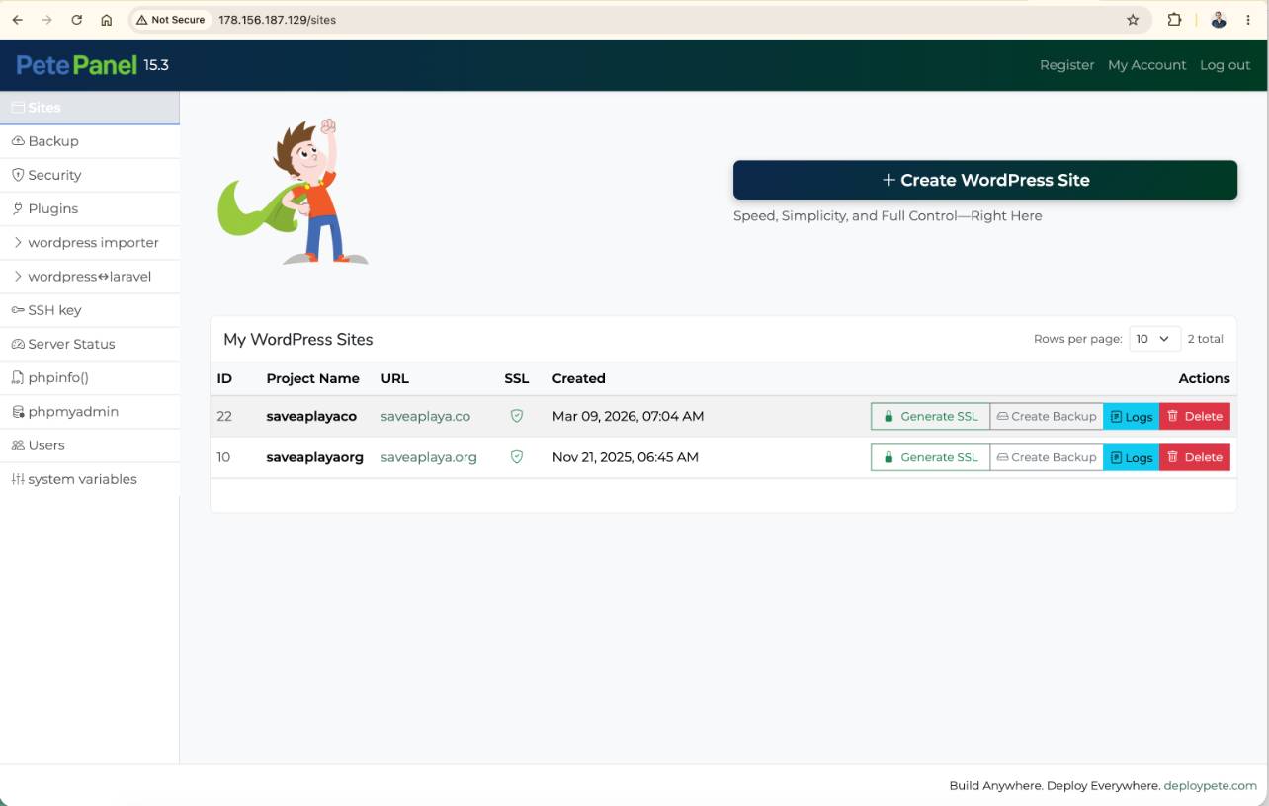Open My Account in the header

coord(1146,65)
